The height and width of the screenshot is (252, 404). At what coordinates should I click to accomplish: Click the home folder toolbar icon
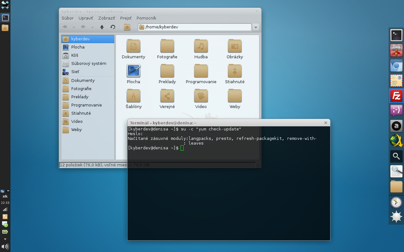[127, 27]
